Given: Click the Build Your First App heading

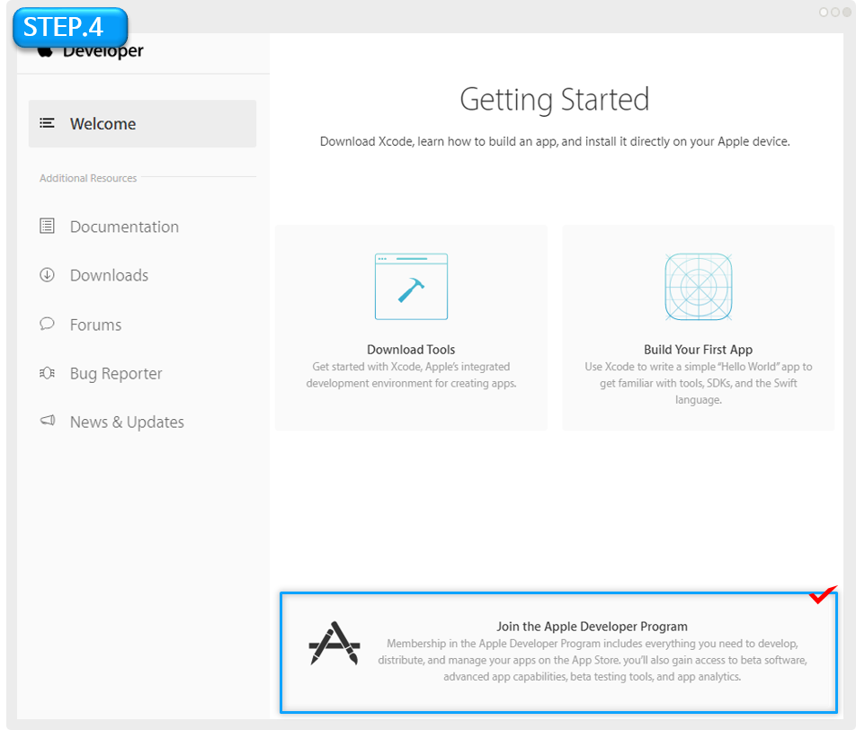Looking at the screenshot, I should (x=698, y=350).
